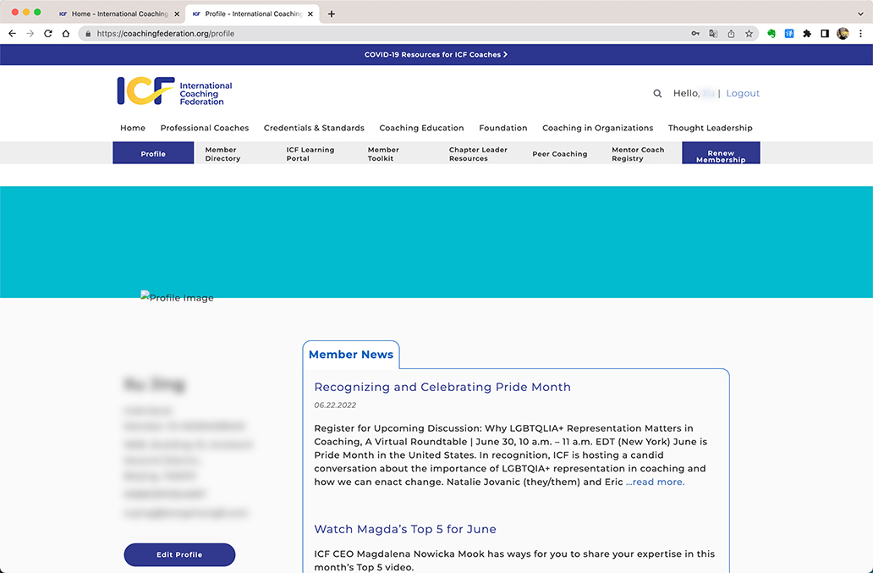873x573 pixels.
Task: Switch to the Home browser tab
Action: (118, 14)
